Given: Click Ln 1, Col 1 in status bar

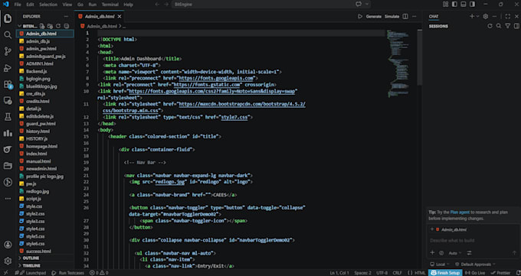Looking at the screenshot, I should tap(339, 273).
